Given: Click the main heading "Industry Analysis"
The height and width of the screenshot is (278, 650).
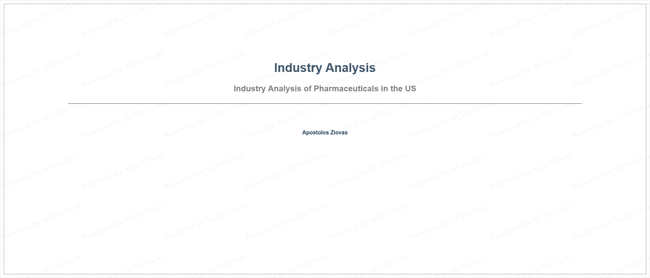Looking at the screenshot, I should point(325,68).
